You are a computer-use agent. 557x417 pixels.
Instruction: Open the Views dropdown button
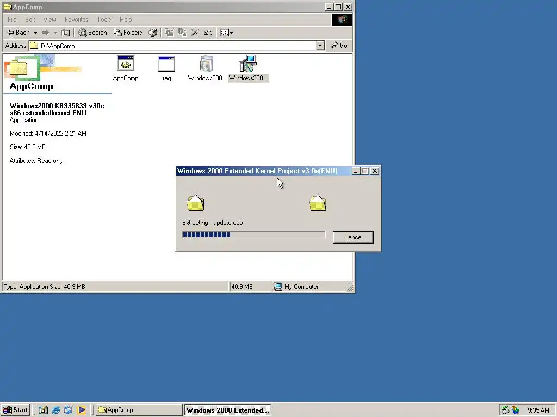[x=226, y=33]
